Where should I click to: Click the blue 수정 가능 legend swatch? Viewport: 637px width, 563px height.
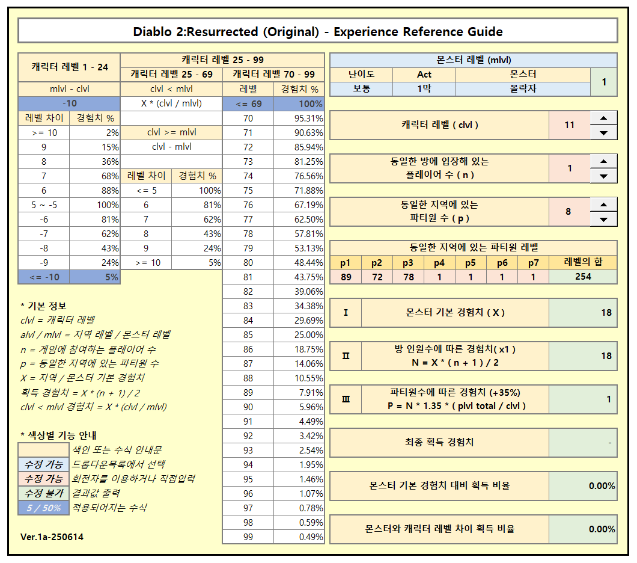point(43,464)
